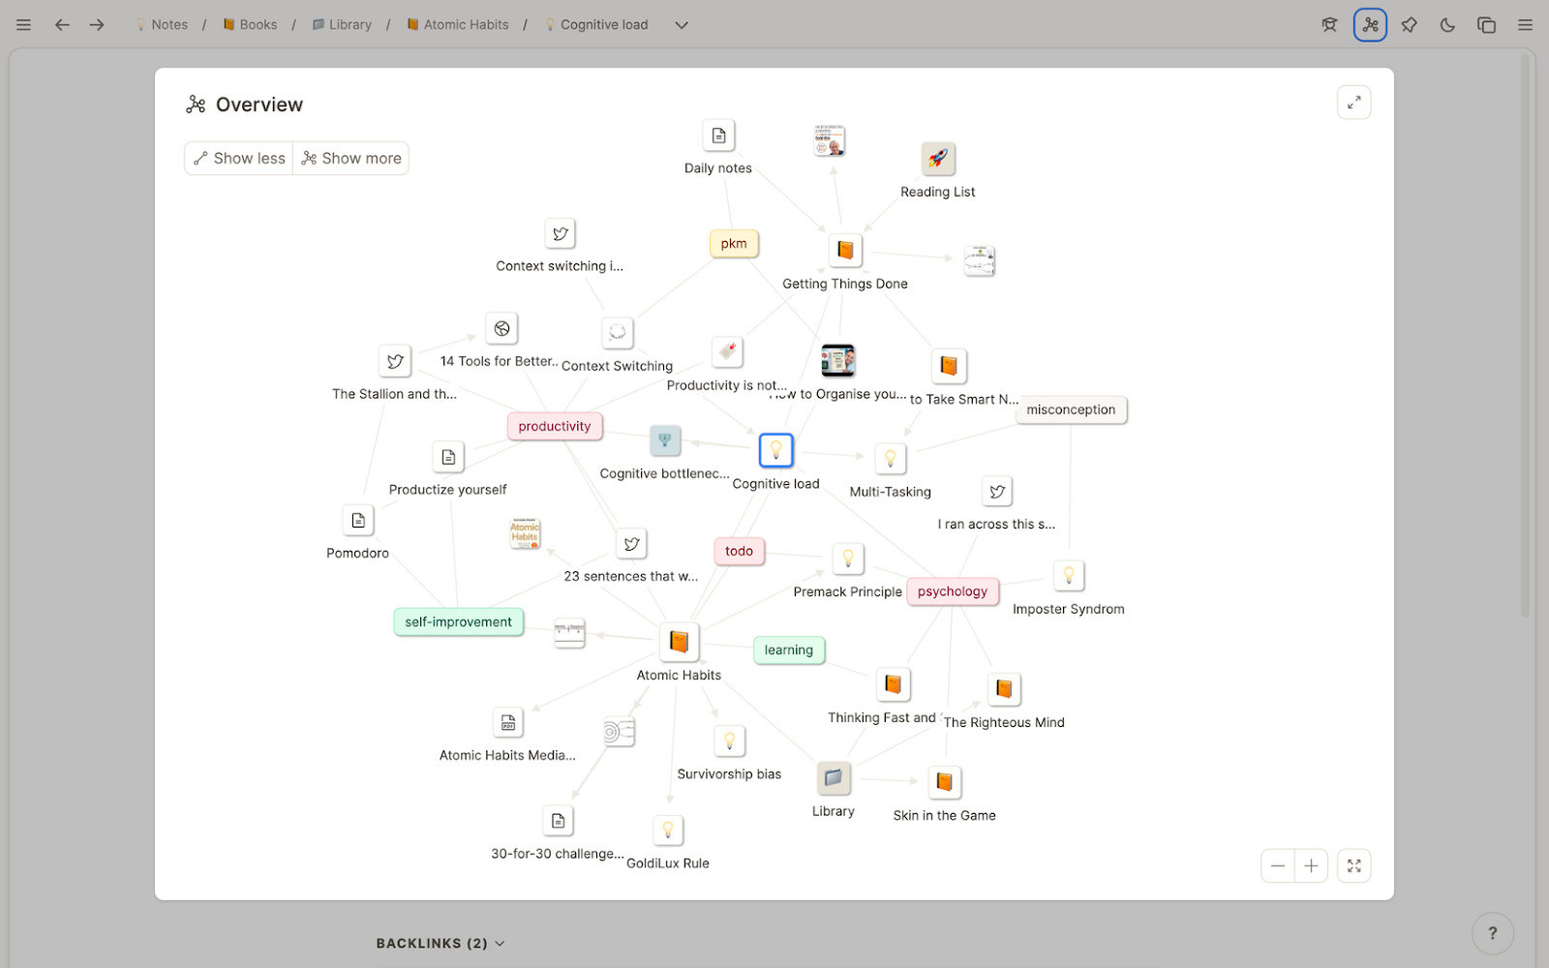1549x968 pixels.
Task: Click the Show less button
Action: [x=239, y=158]
